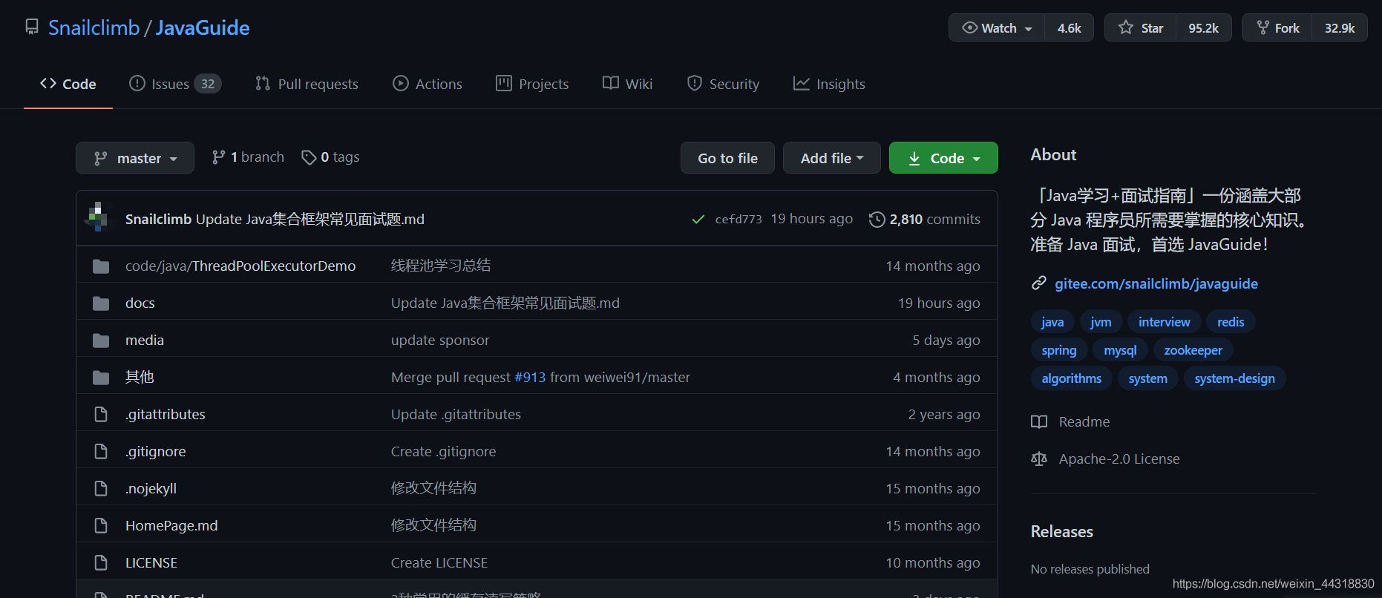Screen dimensions: 1382x598
Task: Open the Snailclimb owner link
Action: pos(94,27)
